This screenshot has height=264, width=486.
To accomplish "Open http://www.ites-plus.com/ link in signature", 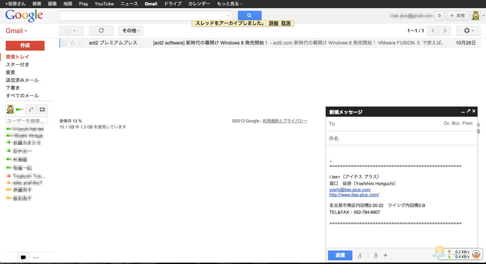I will (x=354, y=195).
